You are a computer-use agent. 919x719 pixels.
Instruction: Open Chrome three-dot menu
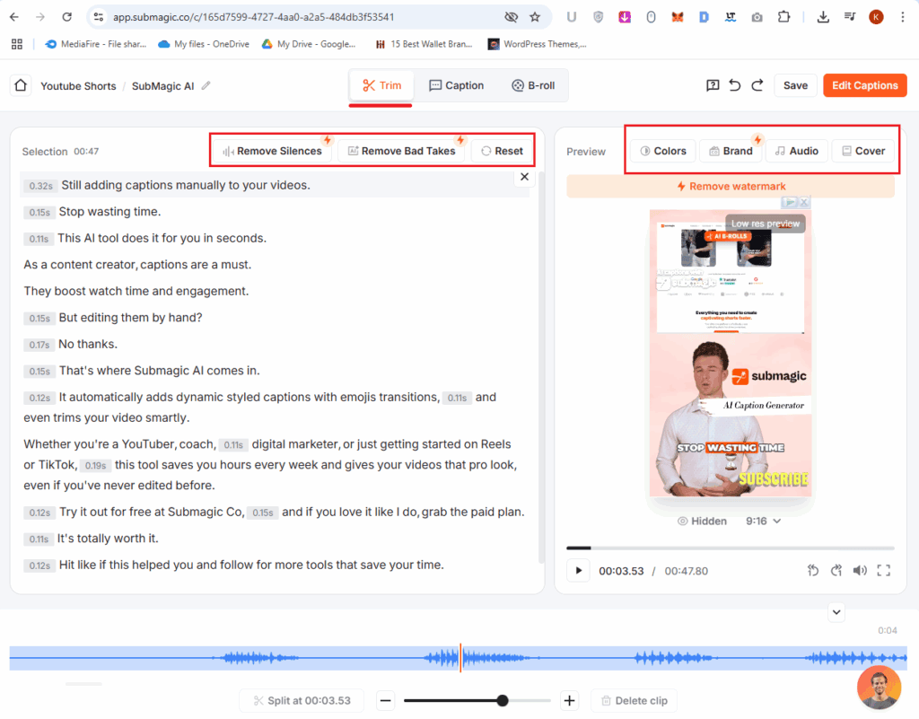(x=903, y=17)
